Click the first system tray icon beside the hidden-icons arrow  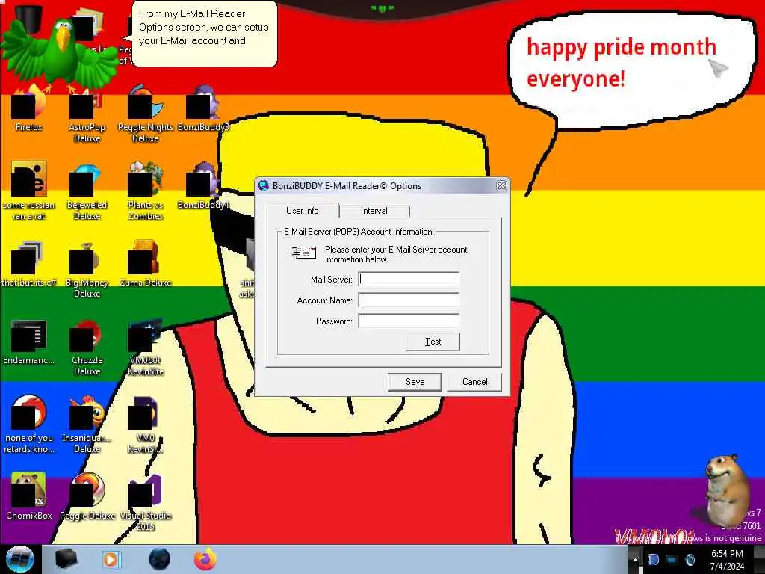click(653, 560)
